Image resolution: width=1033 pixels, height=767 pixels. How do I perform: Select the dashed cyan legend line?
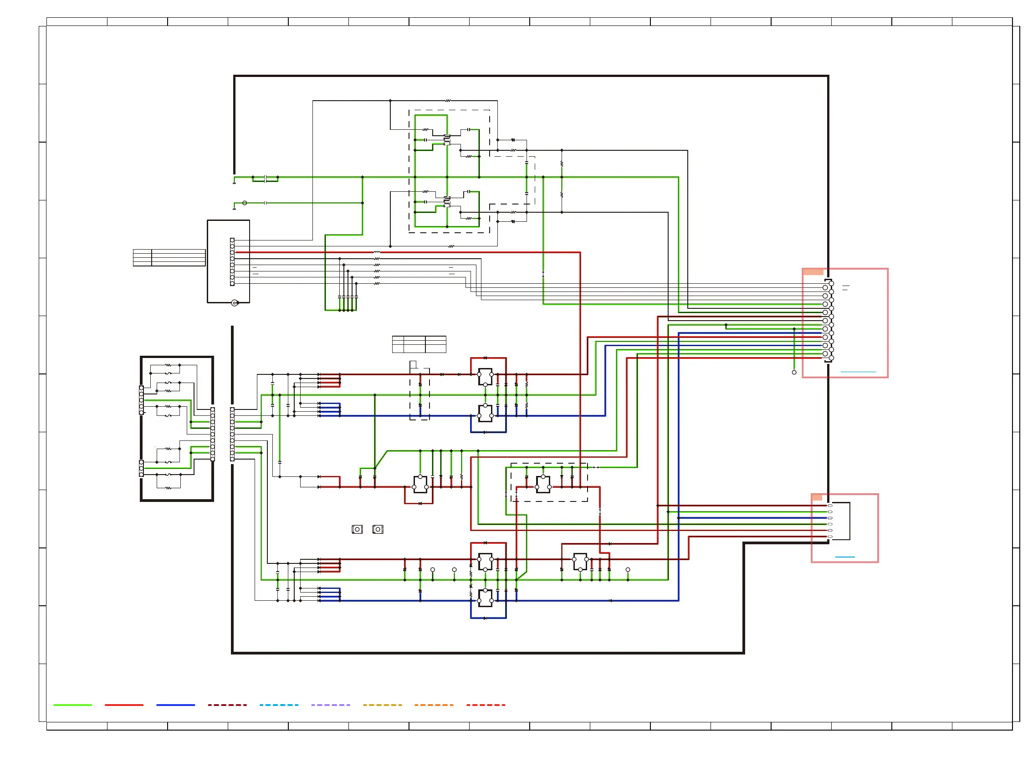pos(279,705)
